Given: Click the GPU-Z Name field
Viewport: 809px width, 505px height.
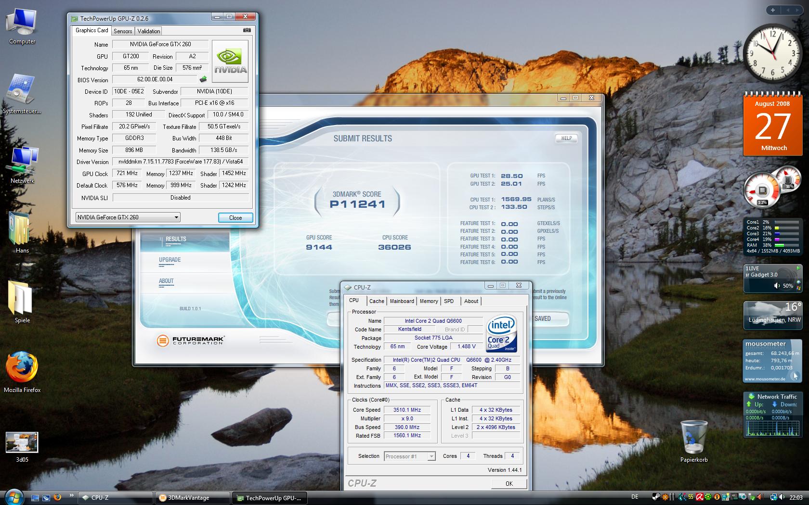Looking at the screenshot, I should [160, 44].
